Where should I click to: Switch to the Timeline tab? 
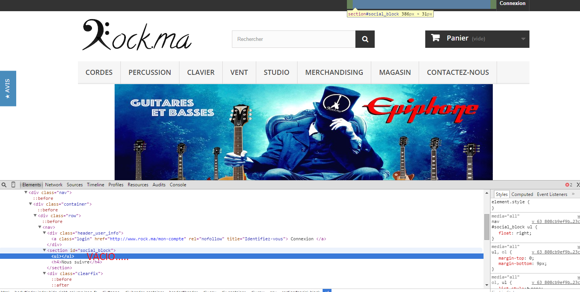[96, 185]
